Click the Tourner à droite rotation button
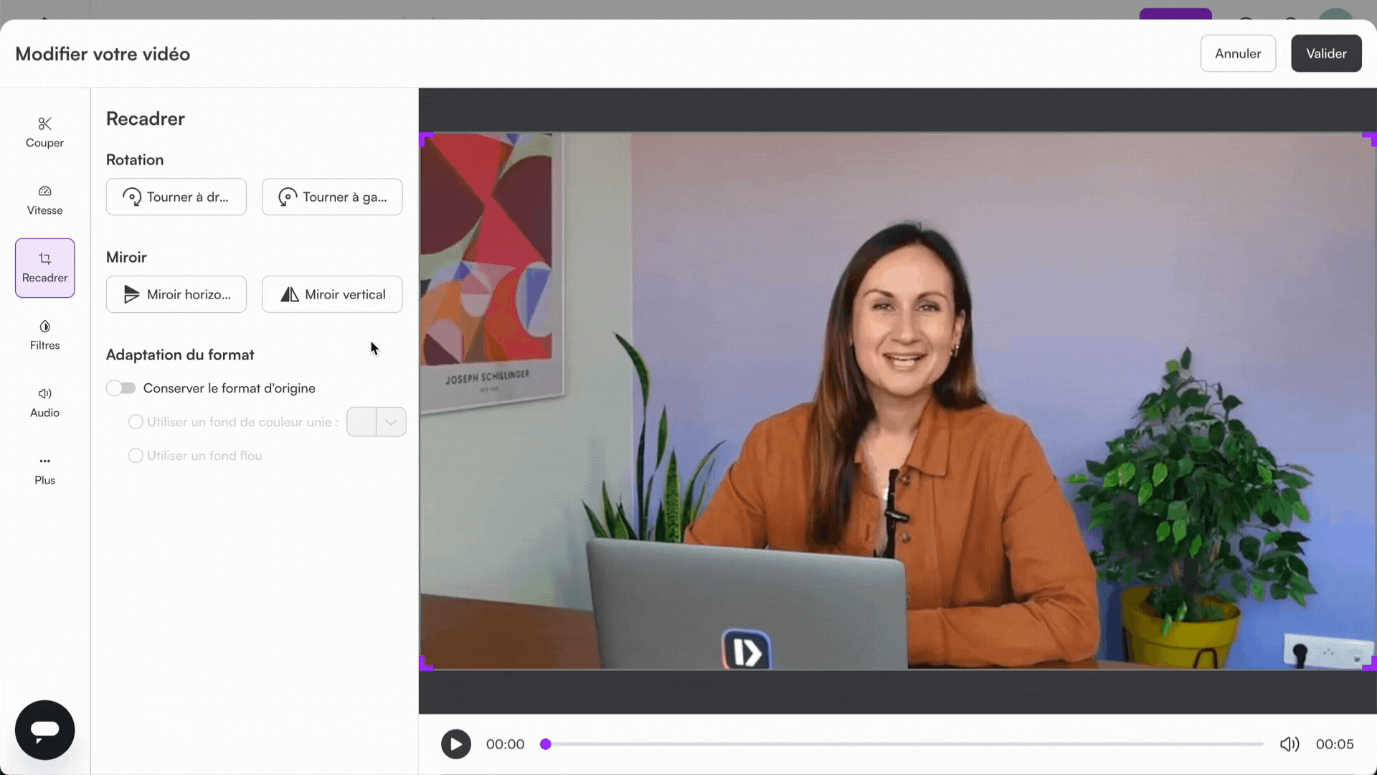Screen dimensions: 1377x775 (176, 197)
